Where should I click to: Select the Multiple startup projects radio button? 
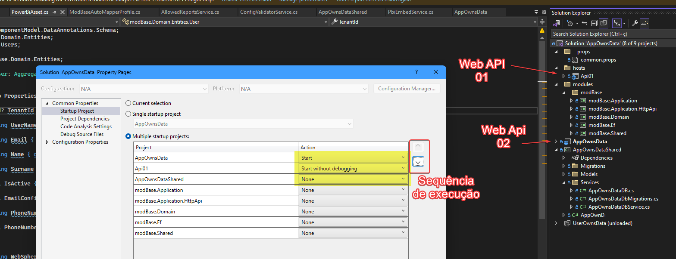(128, 136)
